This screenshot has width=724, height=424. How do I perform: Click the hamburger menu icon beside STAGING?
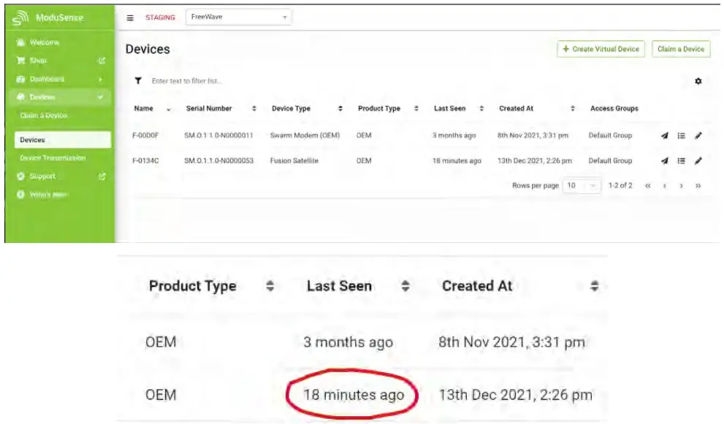[131, 18]
